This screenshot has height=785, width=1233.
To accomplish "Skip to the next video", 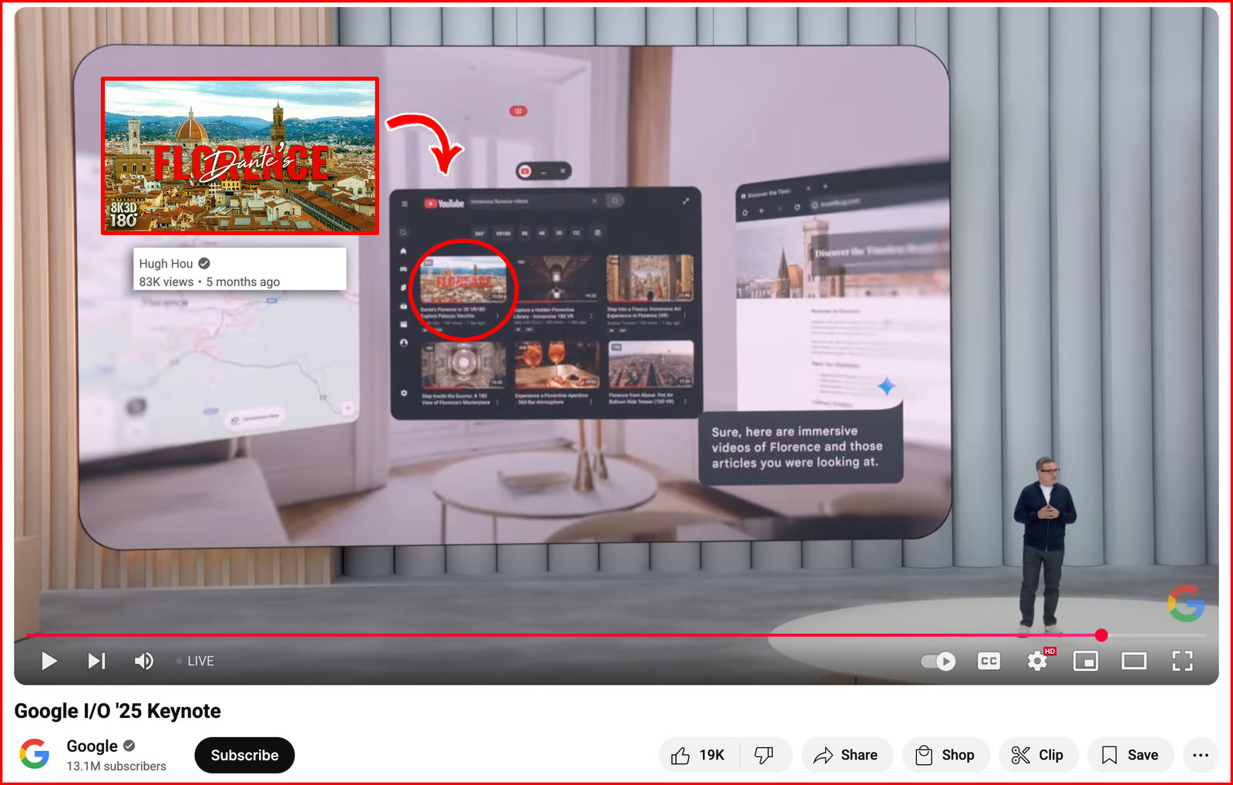I will point(96,661).
